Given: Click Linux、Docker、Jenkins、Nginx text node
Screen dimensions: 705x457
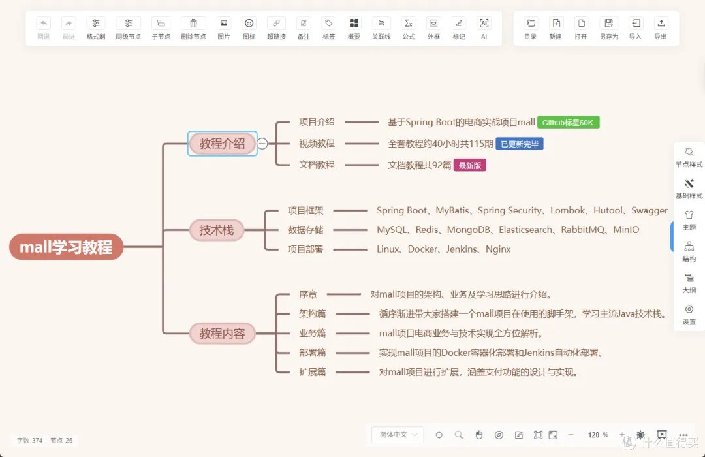Looking at the screenshot, I should 444,249.
